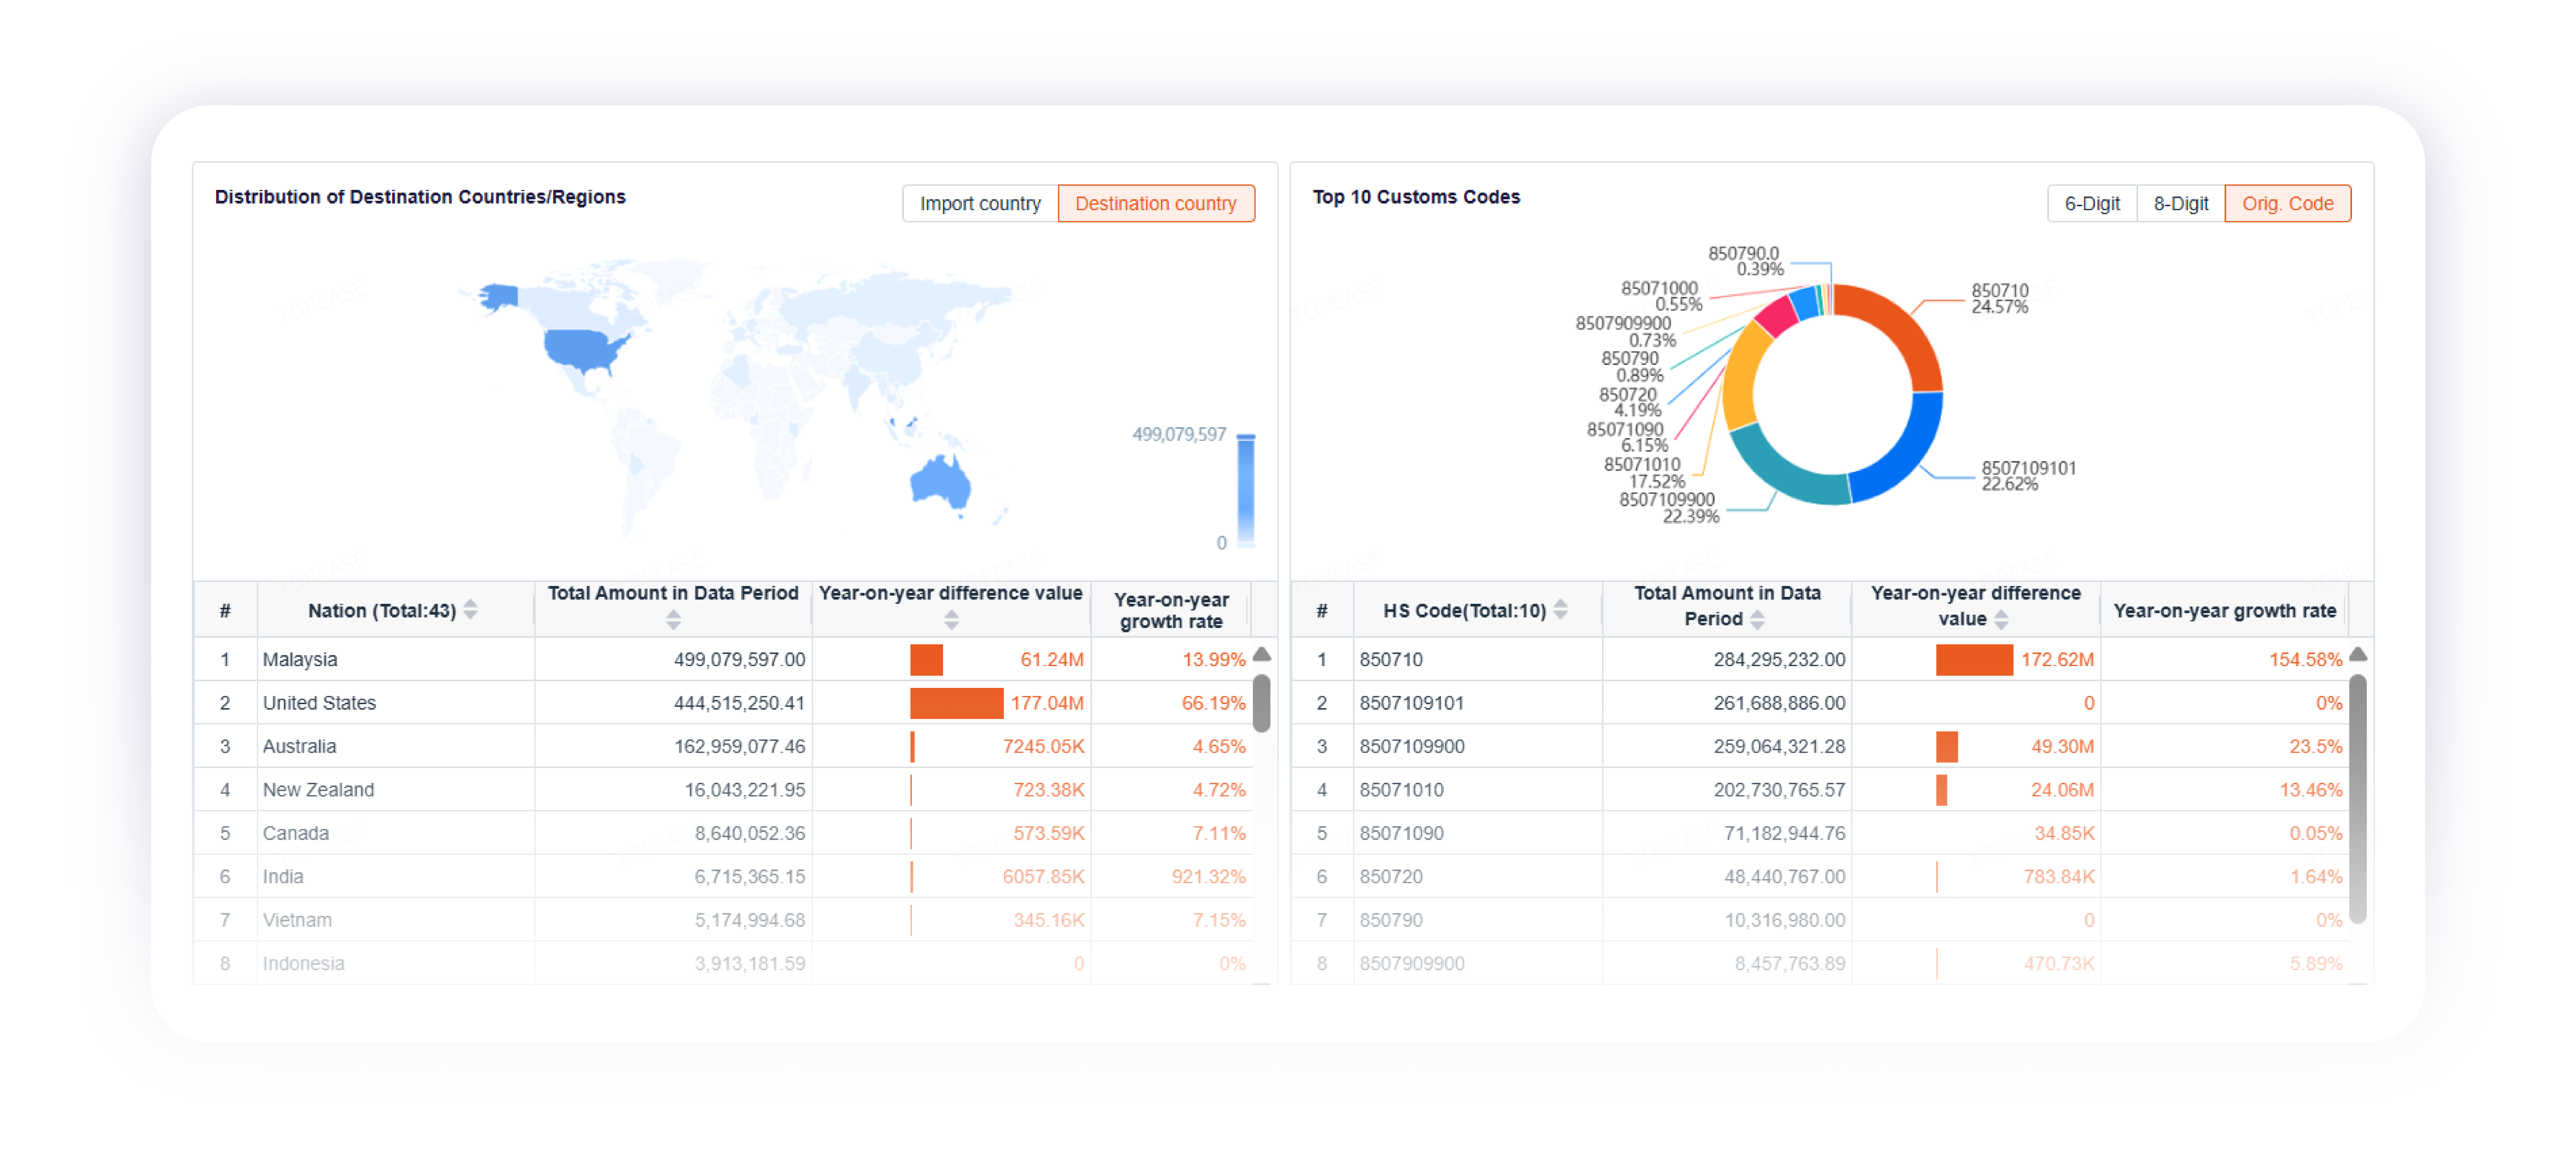Click HS code table scrollbar thumb
The height and width of the screenshot is (1170, 2576).
click(x=2357, y=798)
